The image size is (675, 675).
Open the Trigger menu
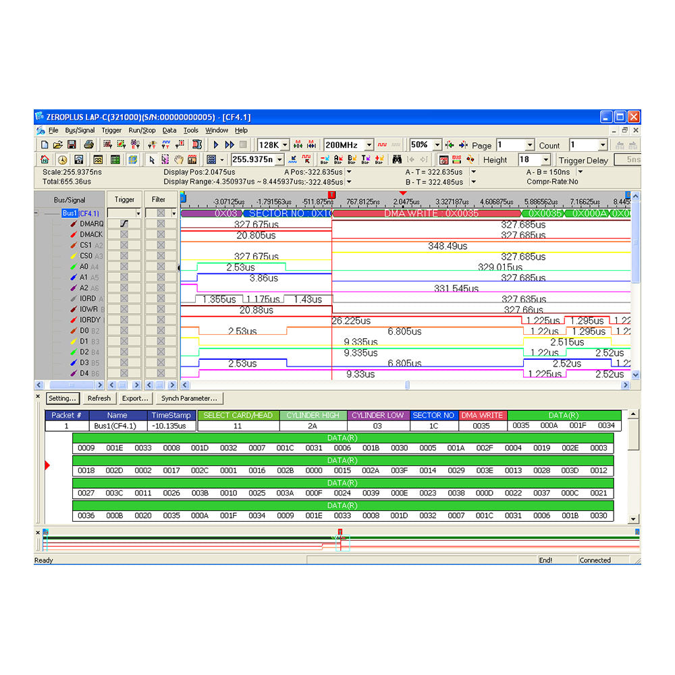point(111,130)
